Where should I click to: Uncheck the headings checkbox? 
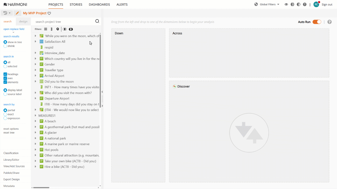coord(5,74)
